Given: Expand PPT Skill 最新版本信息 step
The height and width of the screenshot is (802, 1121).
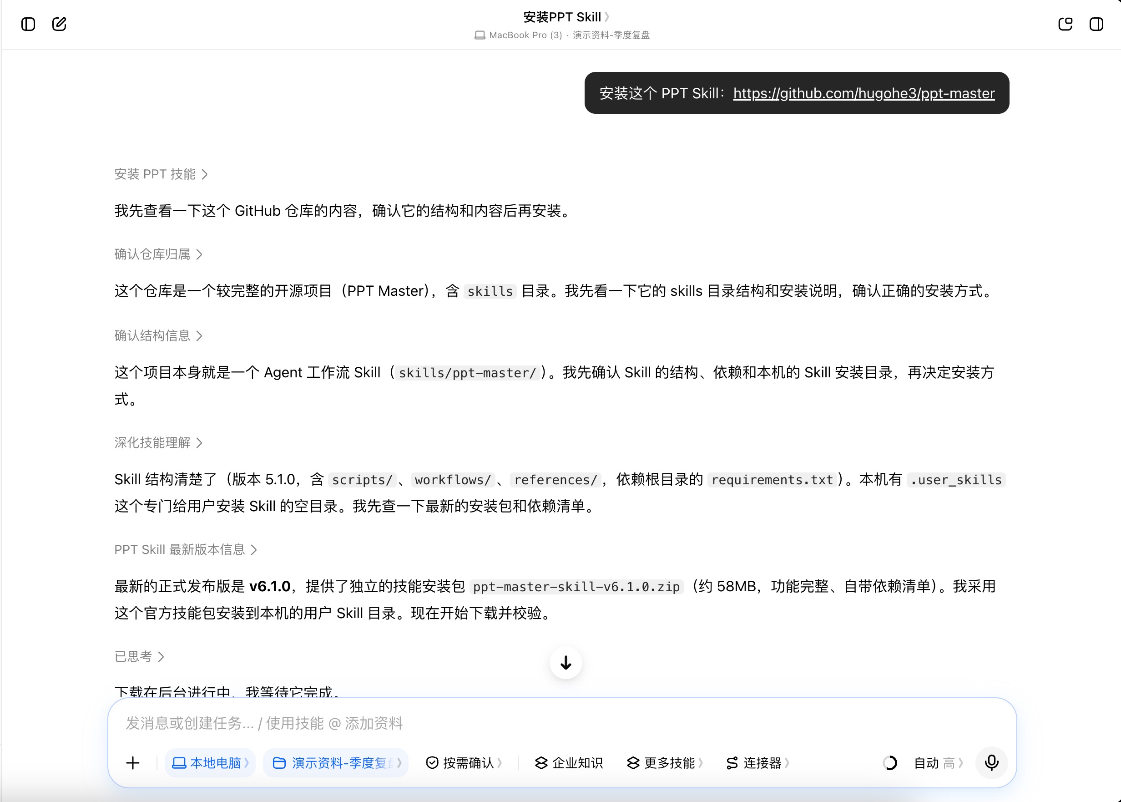Looking at the screenshot, I should (186, 550).
